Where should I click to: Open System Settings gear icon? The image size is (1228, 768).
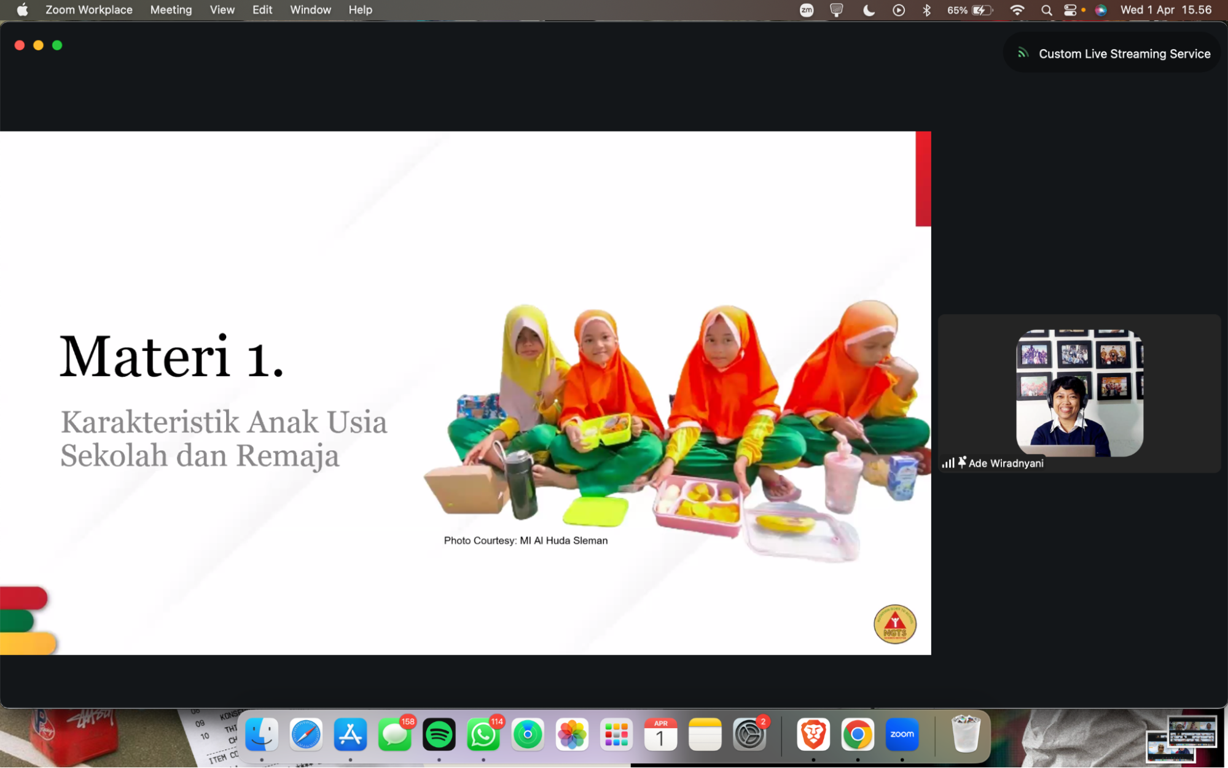pyautogui.click(x=749, y=734)
